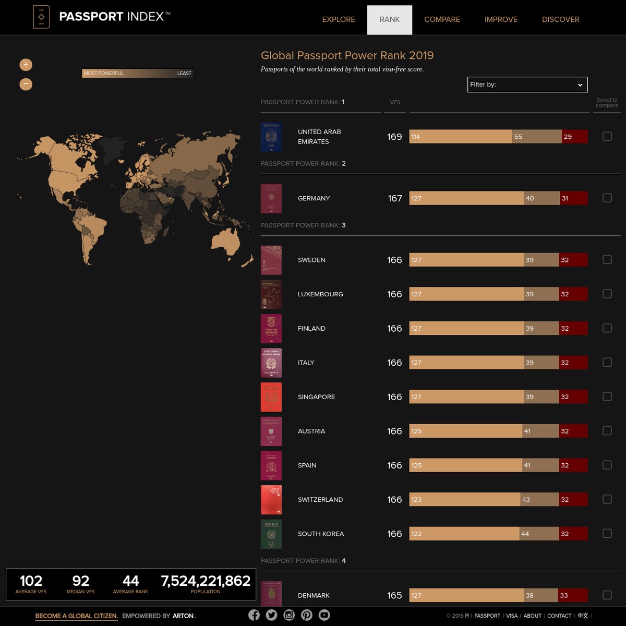Click the Finland passport cover
Image resolution: width=626 pixels, height=626 pixels.
pos(271,329)
